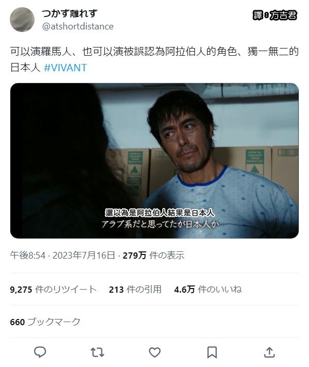Retweet this post using the retweet icon
This screenshot has width=309, height=367.
pos(97,352)
